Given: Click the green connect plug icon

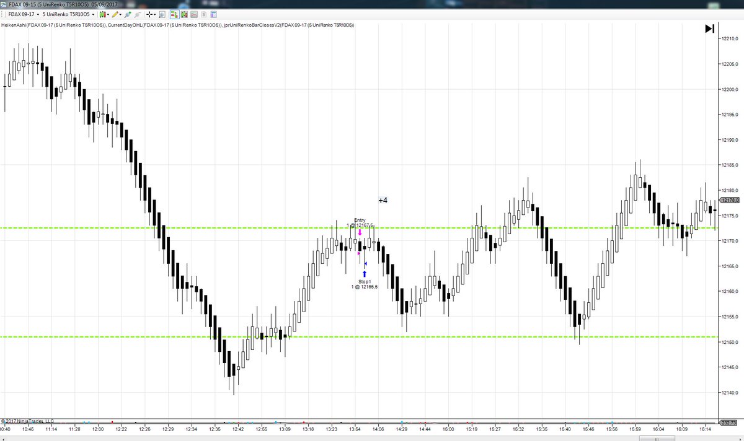Looking at the screenshot, I should (x=128, y=14).
